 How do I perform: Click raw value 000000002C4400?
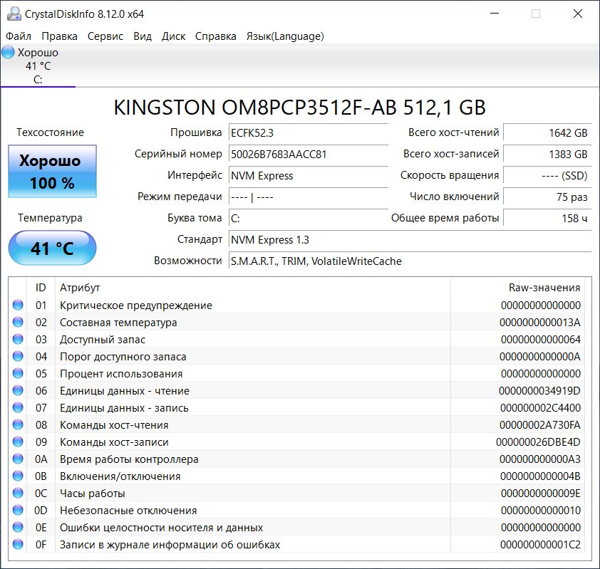(x=540, y=407)
